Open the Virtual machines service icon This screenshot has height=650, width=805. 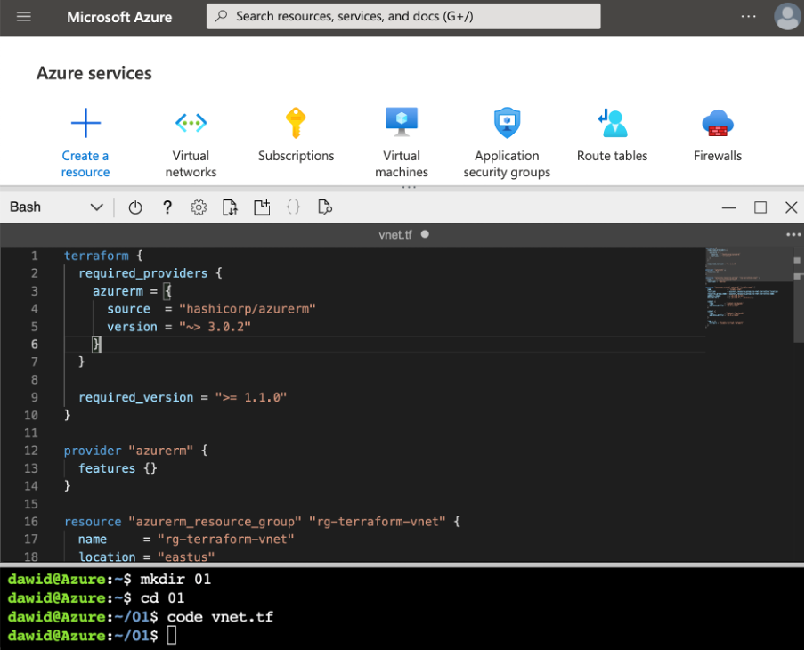click(x=402, y=122)
